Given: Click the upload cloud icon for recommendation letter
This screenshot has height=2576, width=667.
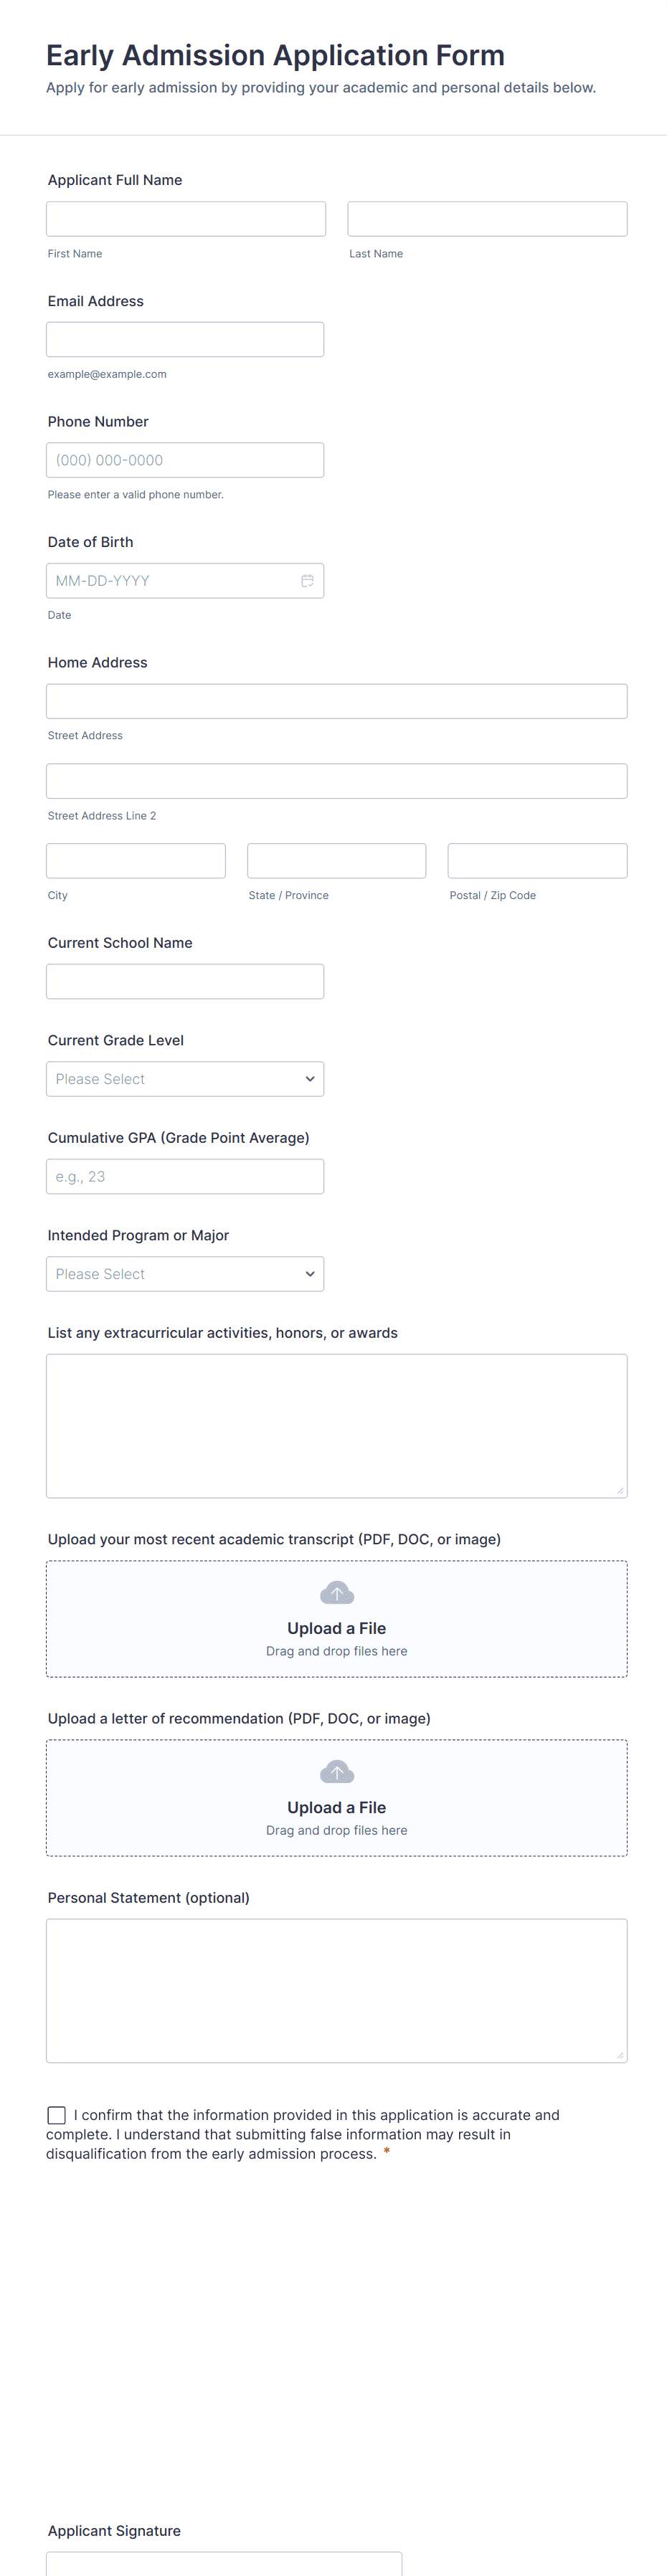Looking at the screenshot, I should click(x=336, y=1771).
